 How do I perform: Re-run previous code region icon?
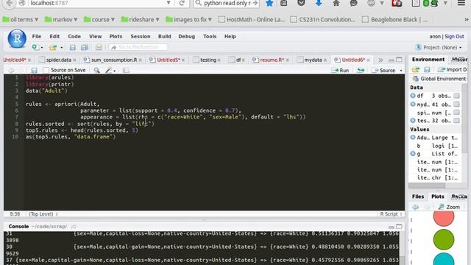click(x=361, y=71)
